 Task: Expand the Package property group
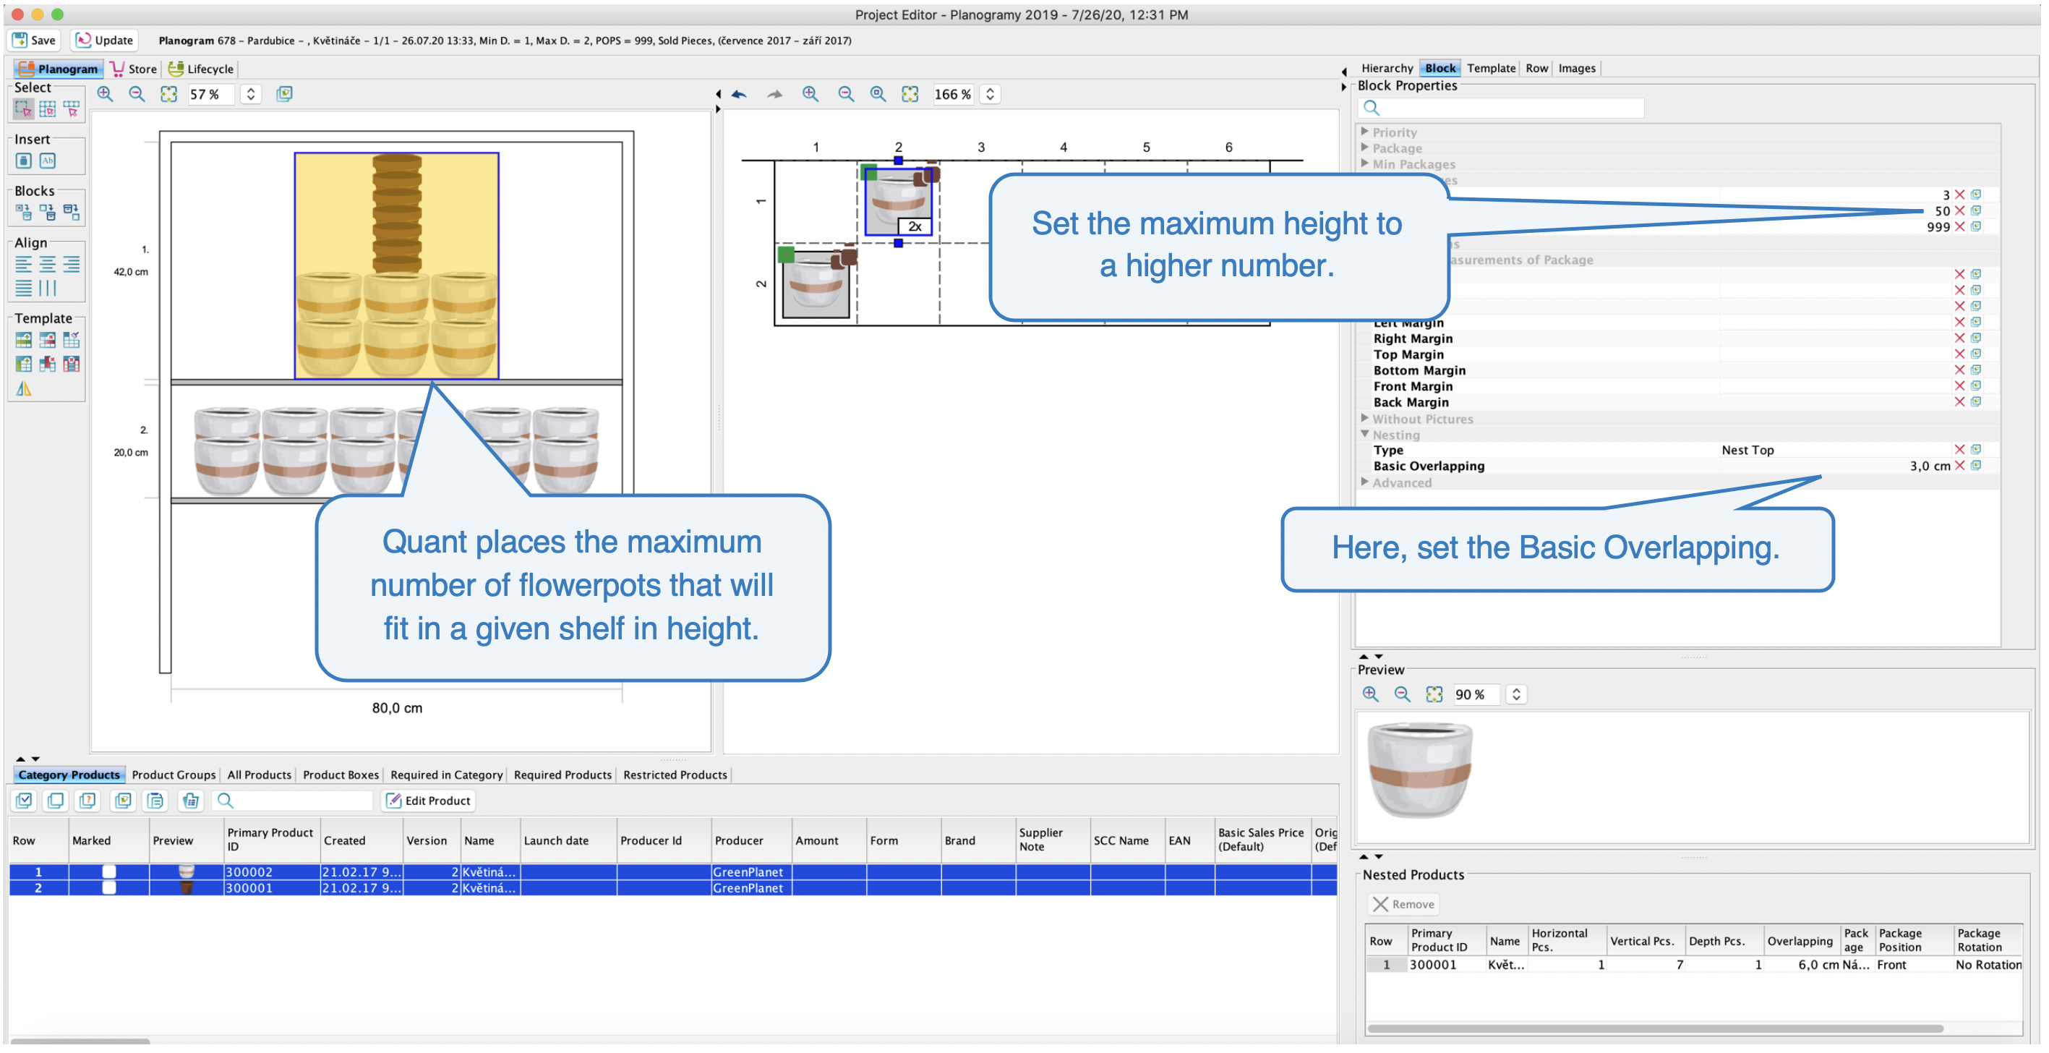tap(1365, 148)
